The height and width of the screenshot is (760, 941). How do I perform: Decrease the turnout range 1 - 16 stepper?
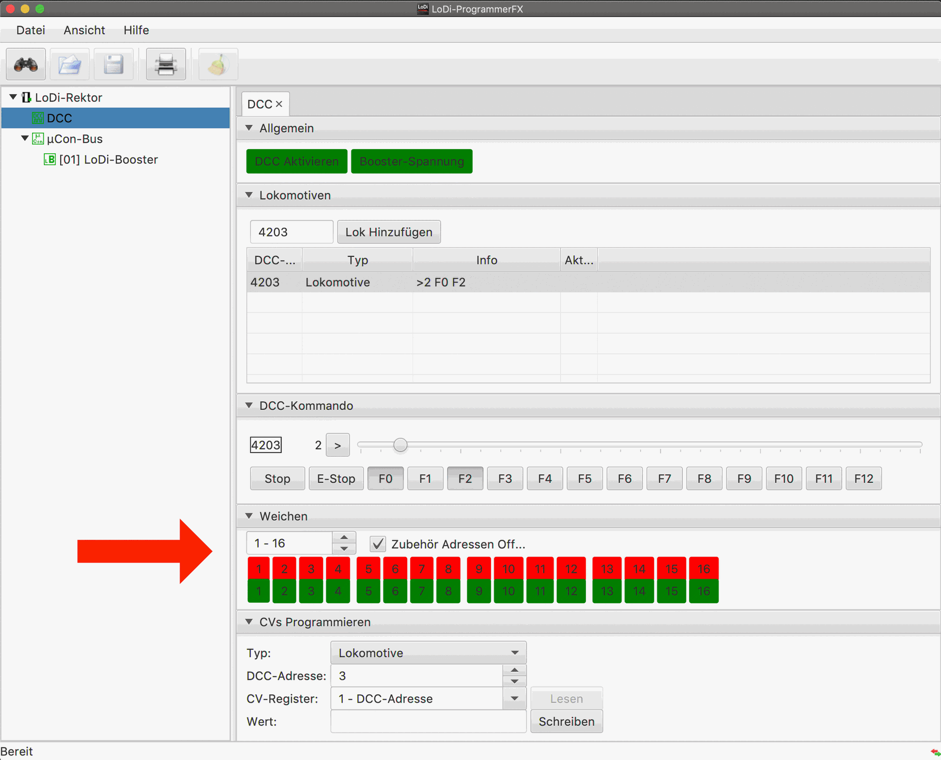click(344, 548)
